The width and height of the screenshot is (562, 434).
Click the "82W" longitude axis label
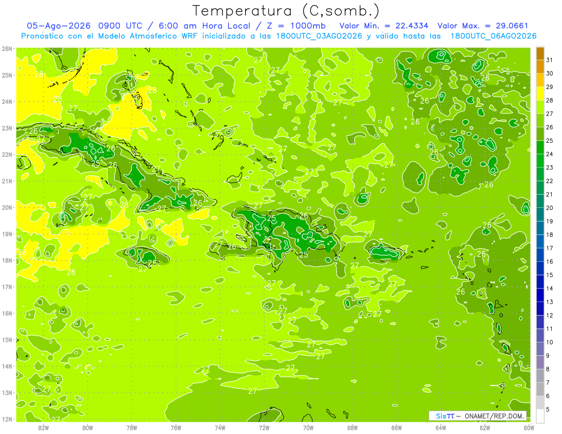[x=44, y=427]
